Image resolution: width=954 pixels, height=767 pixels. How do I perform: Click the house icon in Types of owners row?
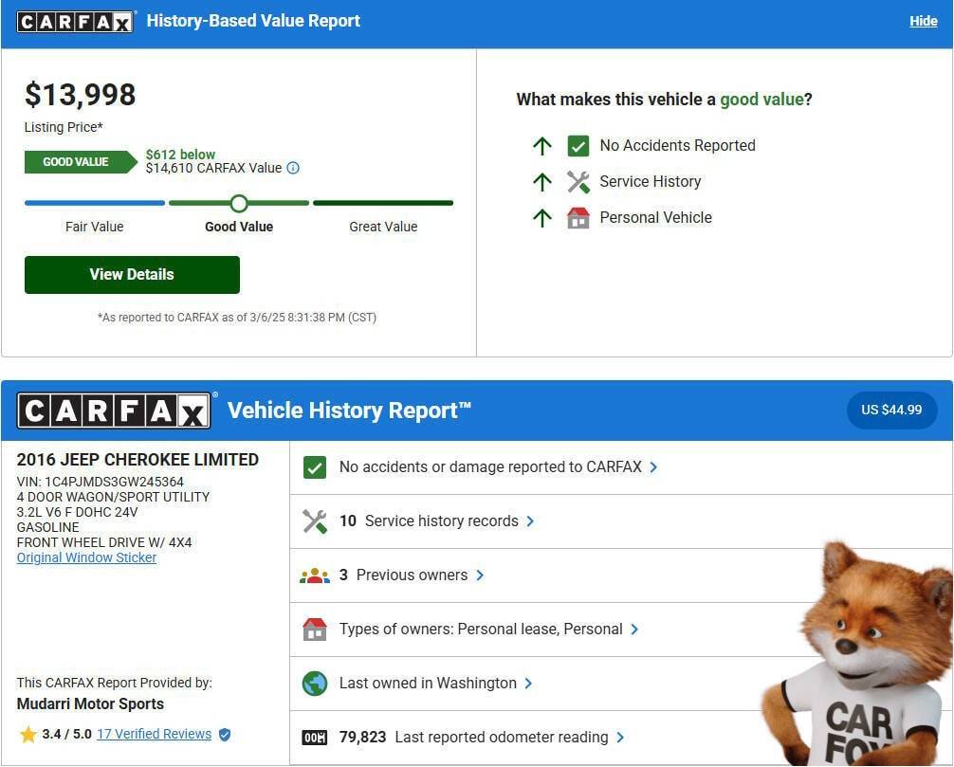point(315,629)
